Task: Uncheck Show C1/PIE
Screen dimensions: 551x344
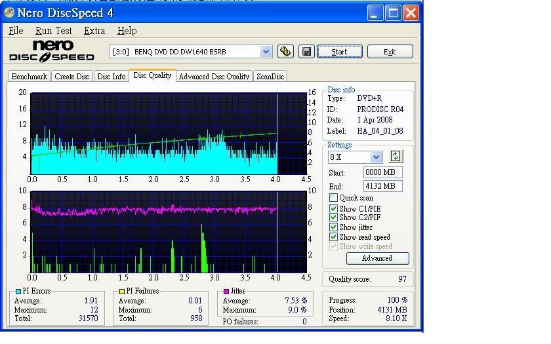Action: 333,208
